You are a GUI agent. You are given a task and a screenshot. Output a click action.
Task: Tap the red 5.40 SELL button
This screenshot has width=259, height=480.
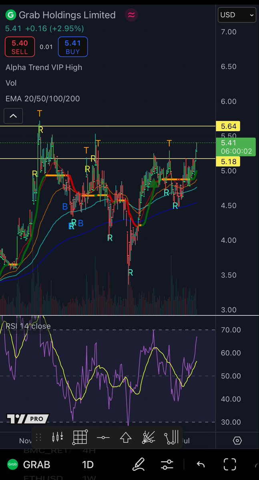click(x=20, y=47)
